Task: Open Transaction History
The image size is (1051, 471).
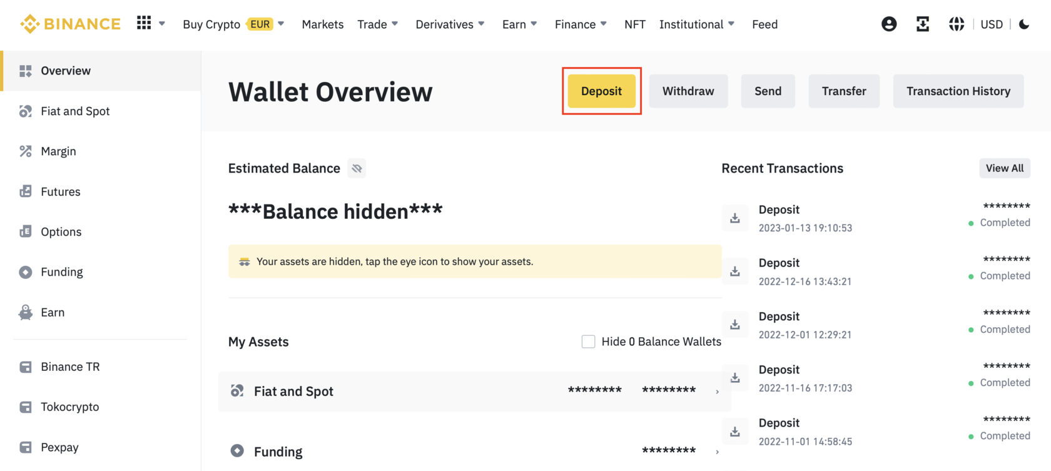Action: click(x=958, y=91)
